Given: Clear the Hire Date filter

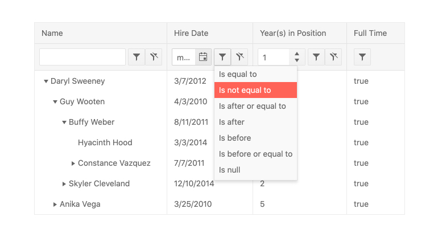Looking at the screenshot, I should tap(241, 57).
